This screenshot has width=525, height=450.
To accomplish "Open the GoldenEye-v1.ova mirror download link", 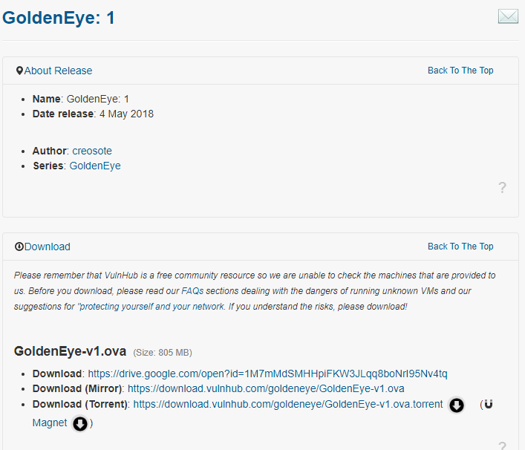I will [266, 388].
